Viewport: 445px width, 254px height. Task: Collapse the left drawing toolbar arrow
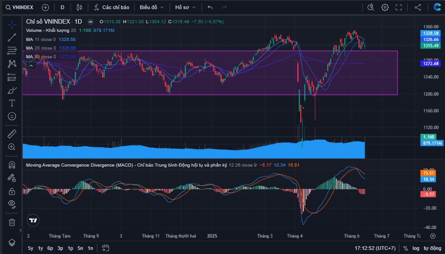pyautogui.click(x=20, y=230)
